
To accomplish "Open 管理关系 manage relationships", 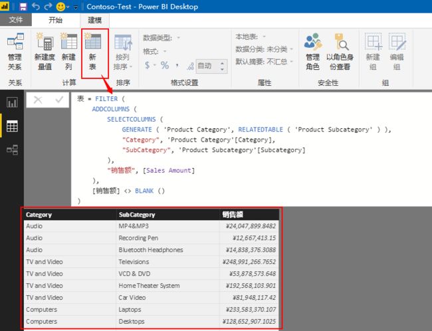I will [x=15, y=52].
